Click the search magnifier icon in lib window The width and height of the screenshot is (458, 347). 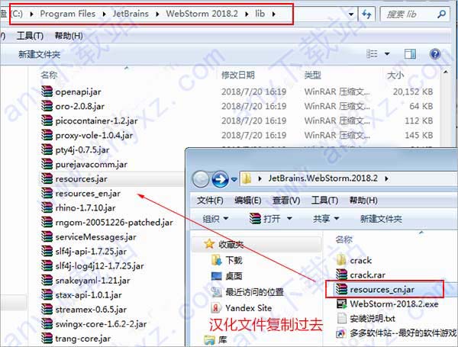[x=442, y=14]
